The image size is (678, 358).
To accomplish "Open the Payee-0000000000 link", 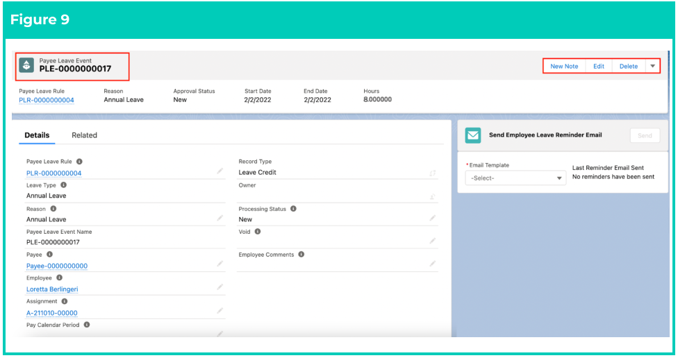I will (57, 266).
